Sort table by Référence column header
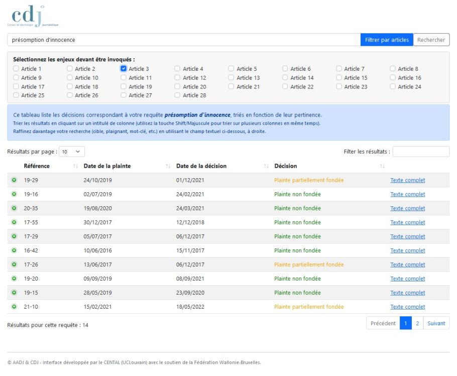Screen dimensions: 457x376 pyautogui.click(x=37, y=166)
